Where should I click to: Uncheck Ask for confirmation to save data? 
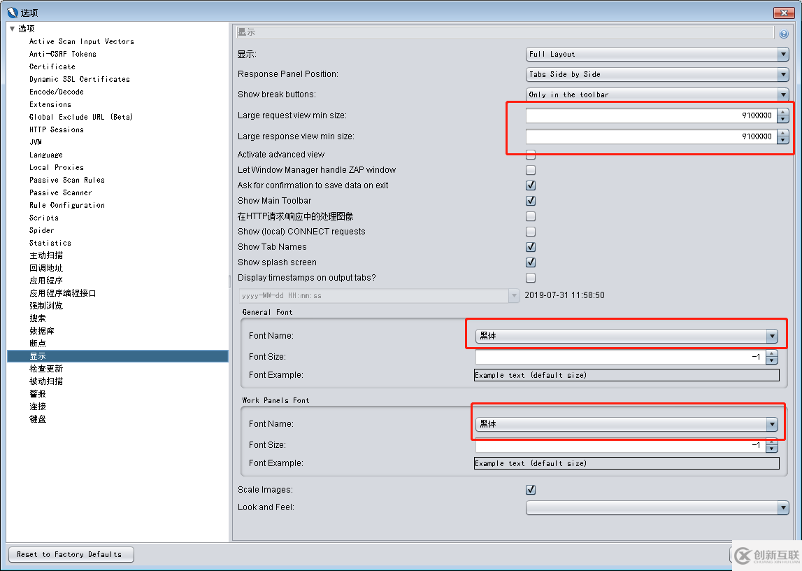(x=531, y=185)
